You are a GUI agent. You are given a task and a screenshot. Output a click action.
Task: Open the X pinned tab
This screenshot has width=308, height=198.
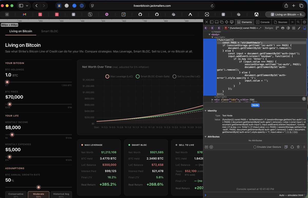[x=90, y=15]
